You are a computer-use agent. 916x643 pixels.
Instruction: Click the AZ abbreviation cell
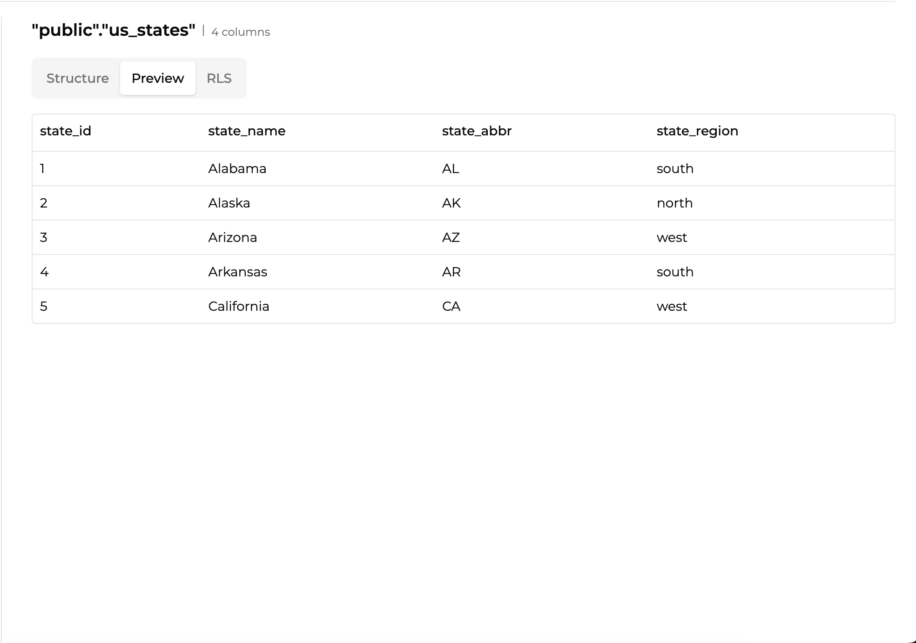coord(451,237)
